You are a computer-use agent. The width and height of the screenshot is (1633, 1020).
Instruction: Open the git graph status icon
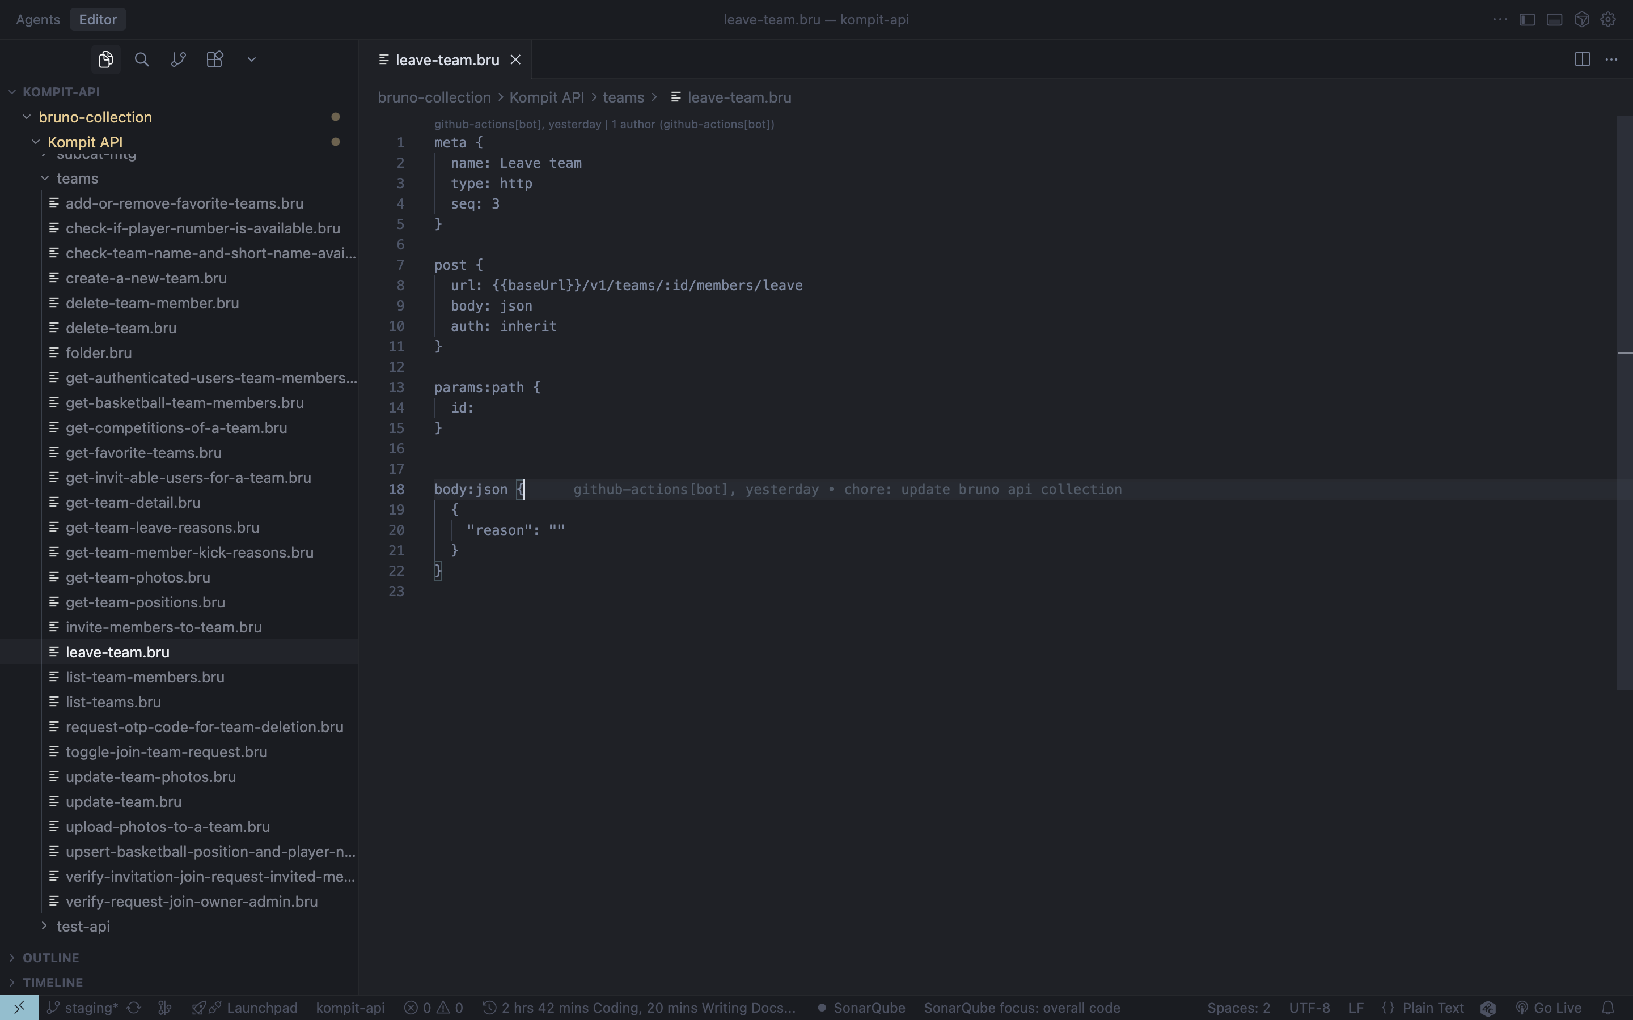click(164, 1008)
